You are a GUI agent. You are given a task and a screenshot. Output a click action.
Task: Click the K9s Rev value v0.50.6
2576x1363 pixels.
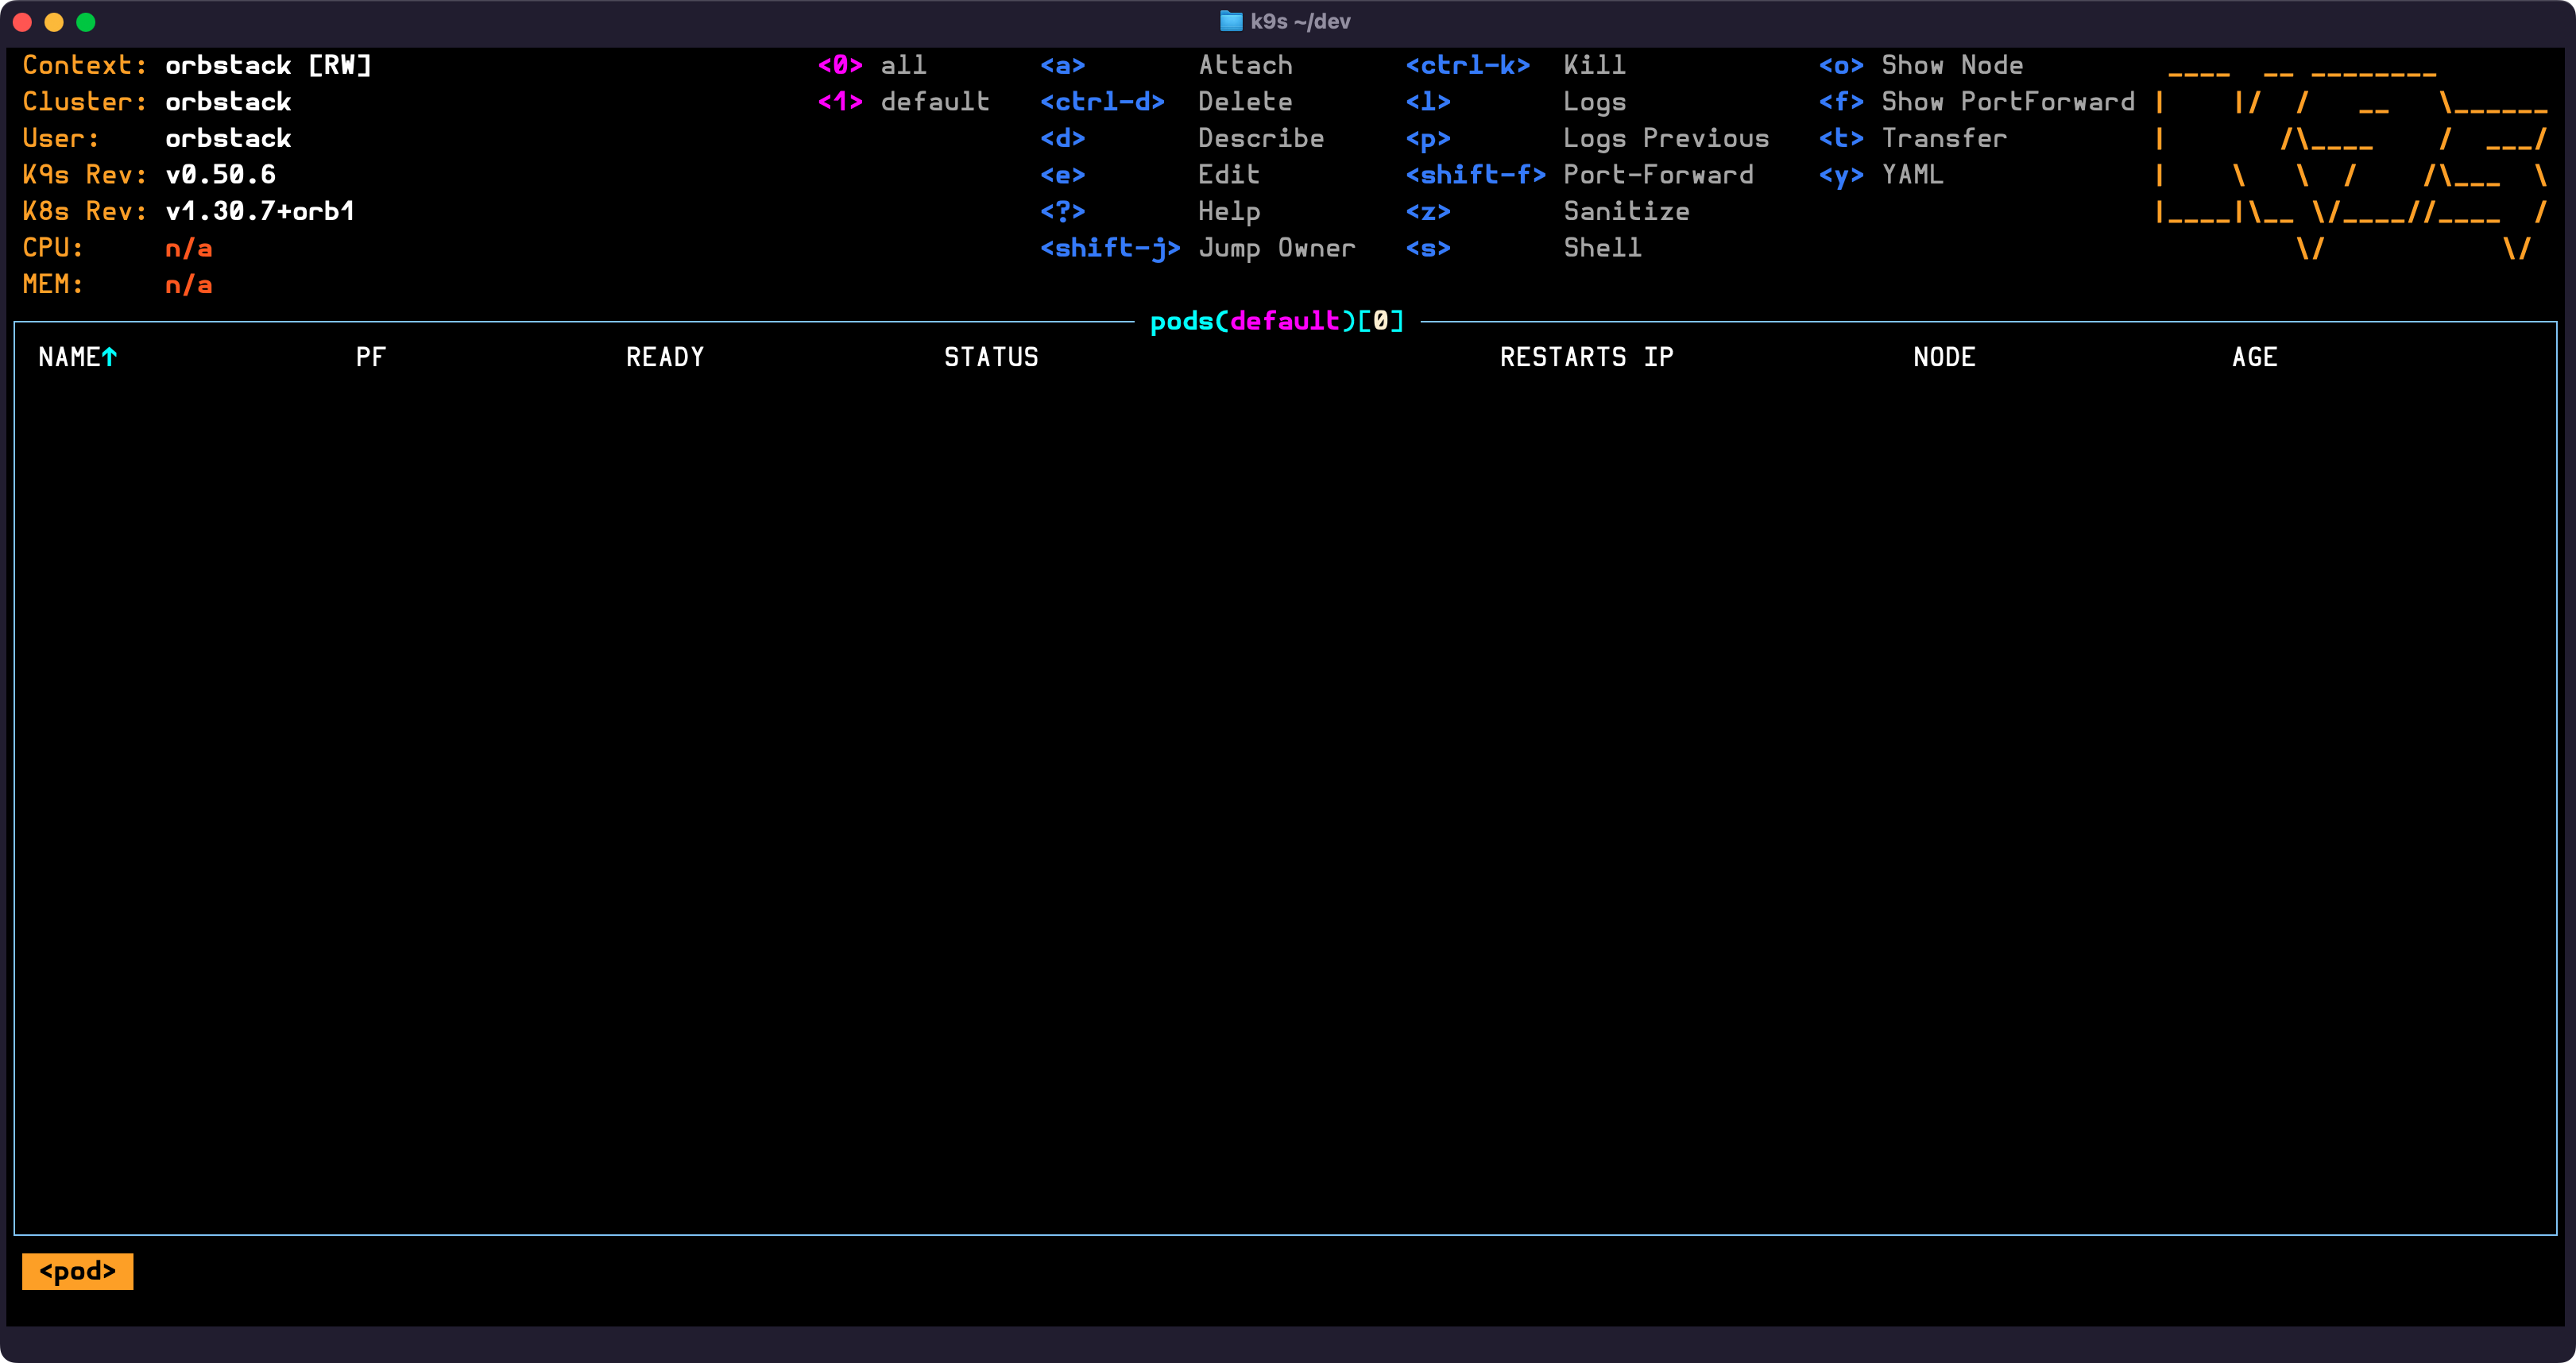tap(220, 175)
